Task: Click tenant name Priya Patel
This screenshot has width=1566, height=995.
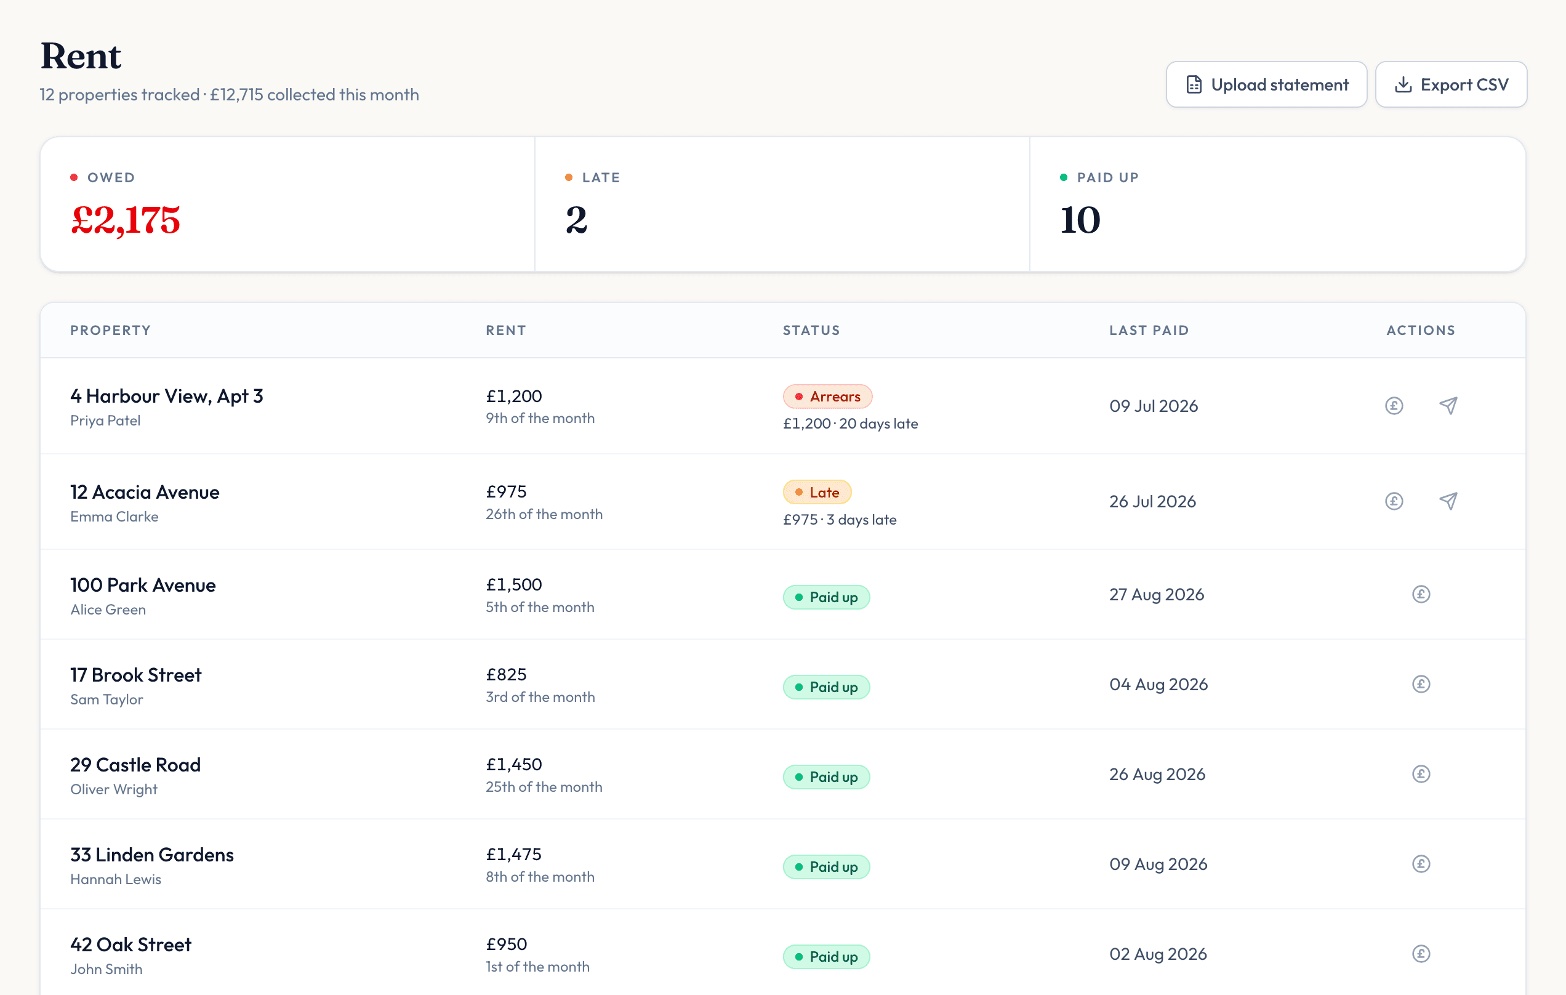Action: [x=105, y=421]
